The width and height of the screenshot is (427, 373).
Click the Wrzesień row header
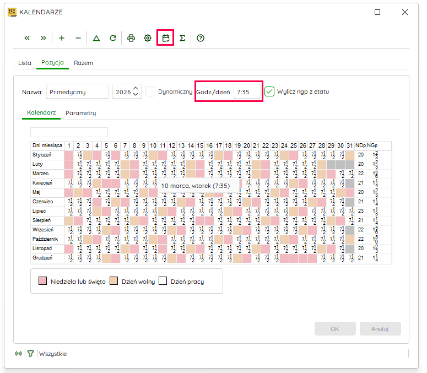point(47,230)
